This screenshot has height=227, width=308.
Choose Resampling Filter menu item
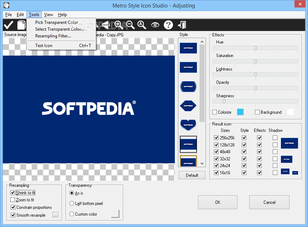(x=61, y=36)
